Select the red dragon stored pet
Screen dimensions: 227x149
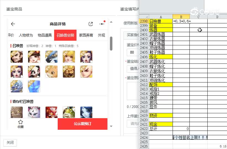pos(51,112)
